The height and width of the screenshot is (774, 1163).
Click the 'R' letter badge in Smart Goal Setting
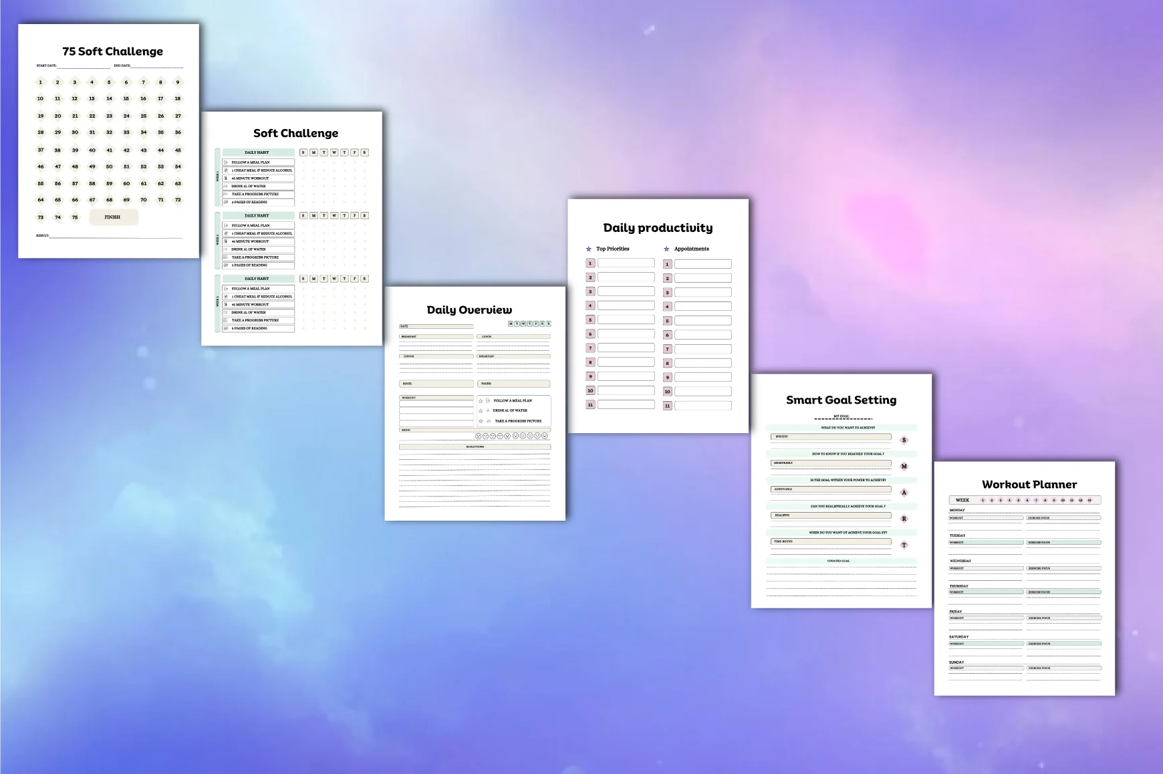click(x=904, y=519)
